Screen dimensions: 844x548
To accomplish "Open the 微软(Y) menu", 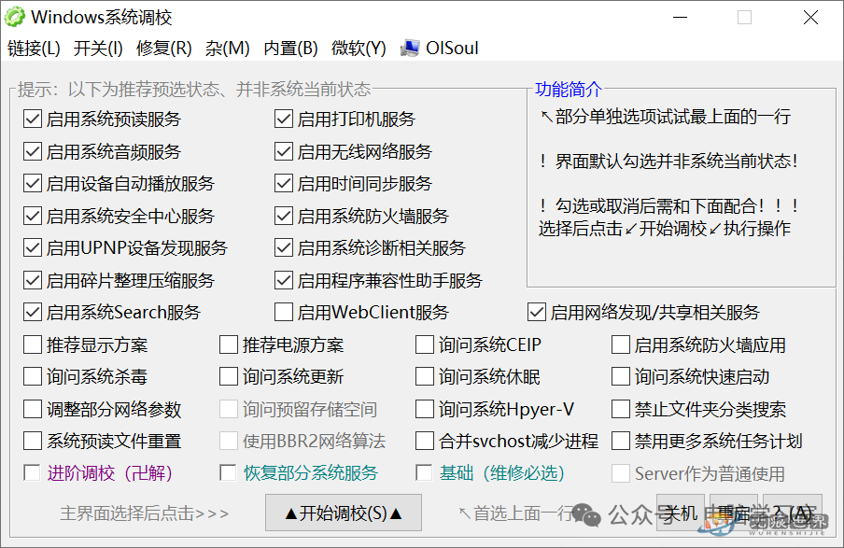I will coord(359,48).
